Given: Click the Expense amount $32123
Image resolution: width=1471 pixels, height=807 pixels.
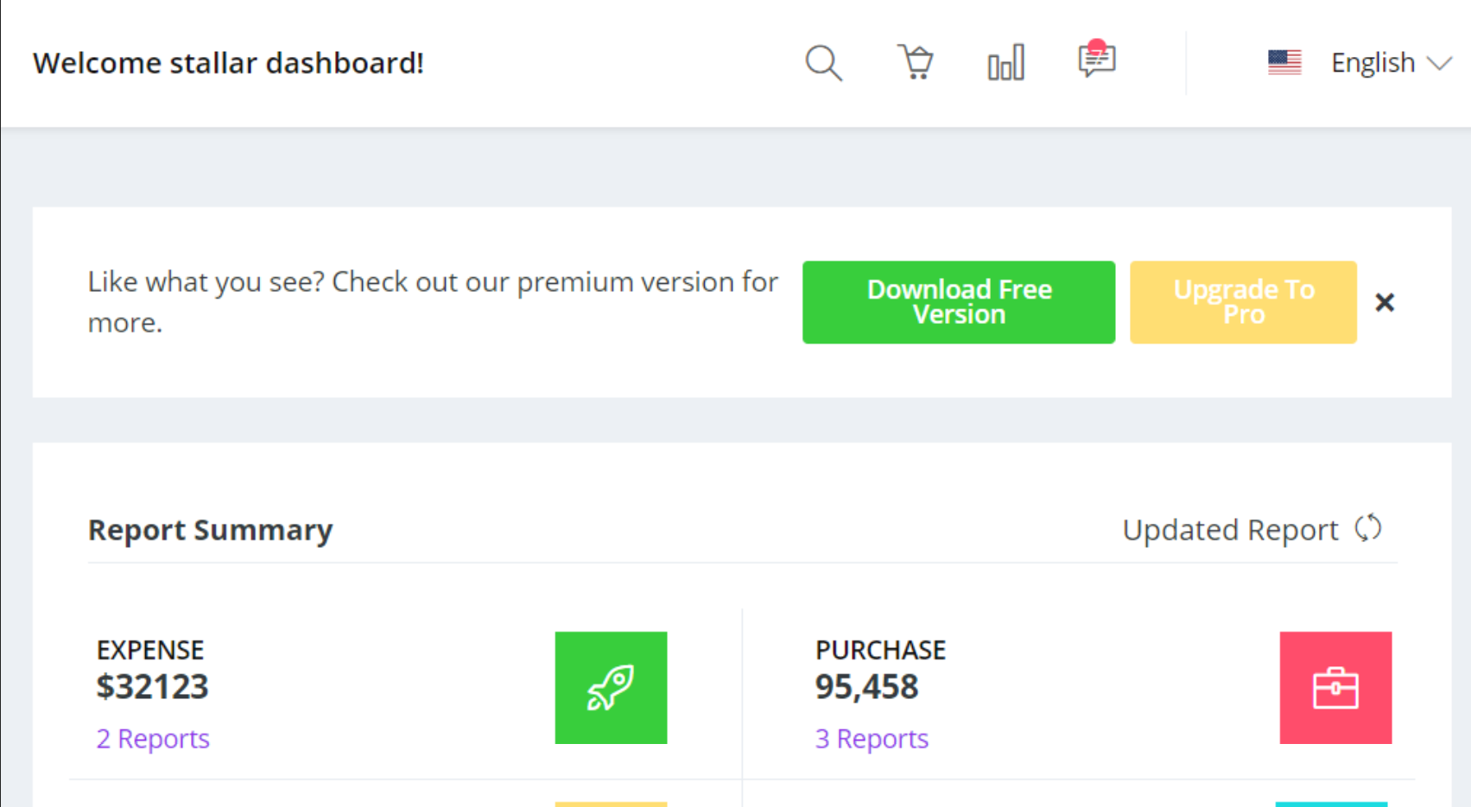Looking at the screenshot, I should pyautogui.click(x=152, y=687).
